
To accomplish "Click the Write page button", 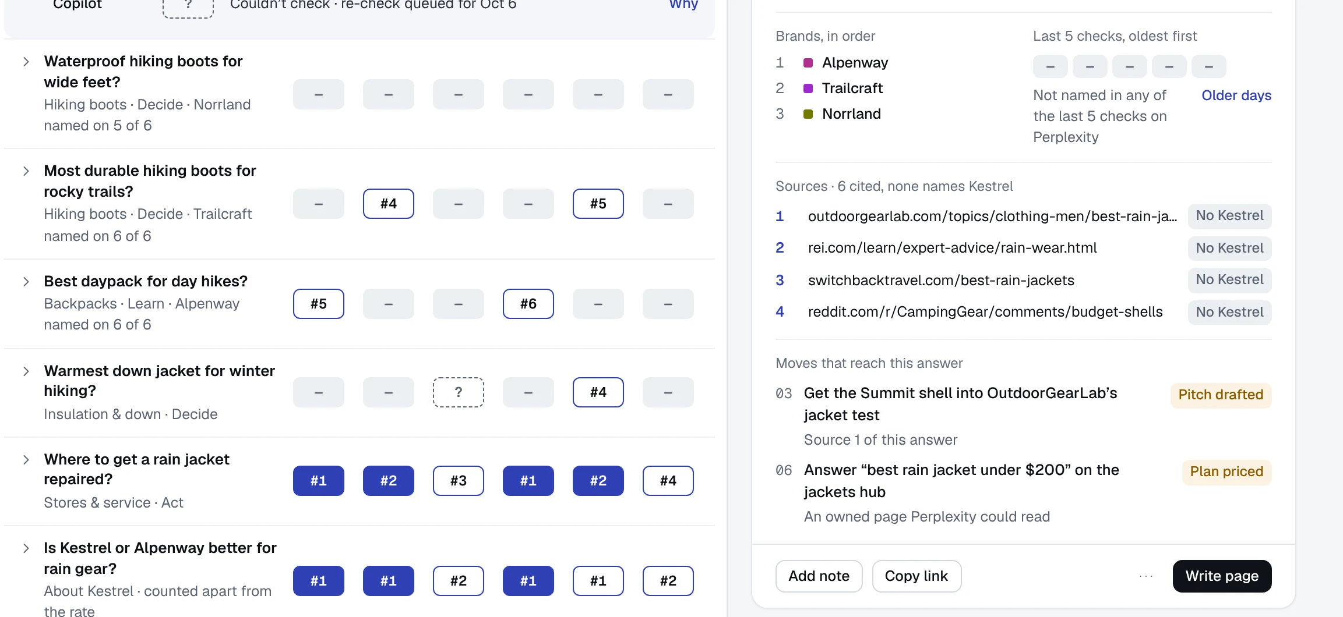I will click(1222, 576).
